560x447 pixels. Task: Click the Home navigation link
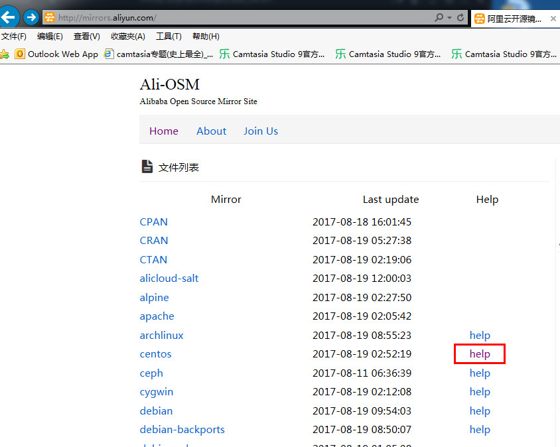164,131
